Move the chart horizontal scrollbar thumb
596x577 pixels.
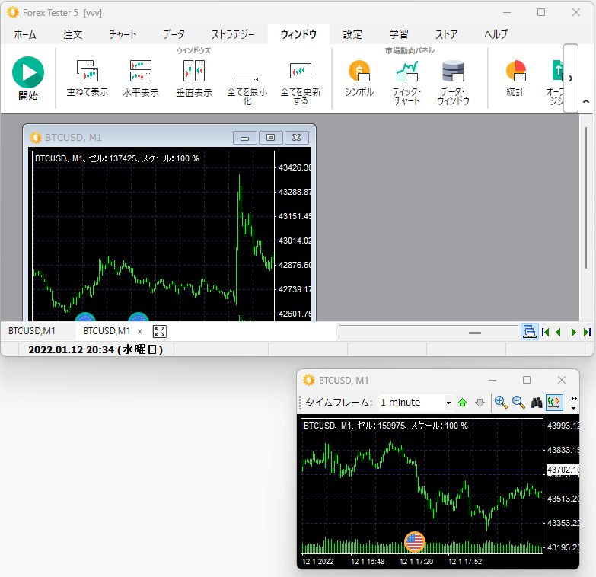point(475,333)
